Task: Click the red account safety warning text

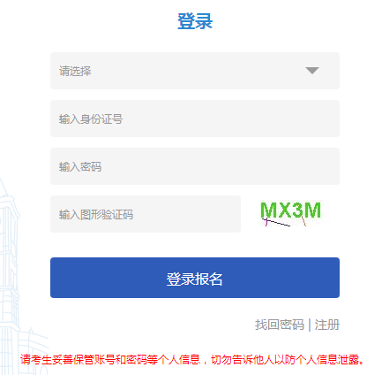Action: (192, 360)
